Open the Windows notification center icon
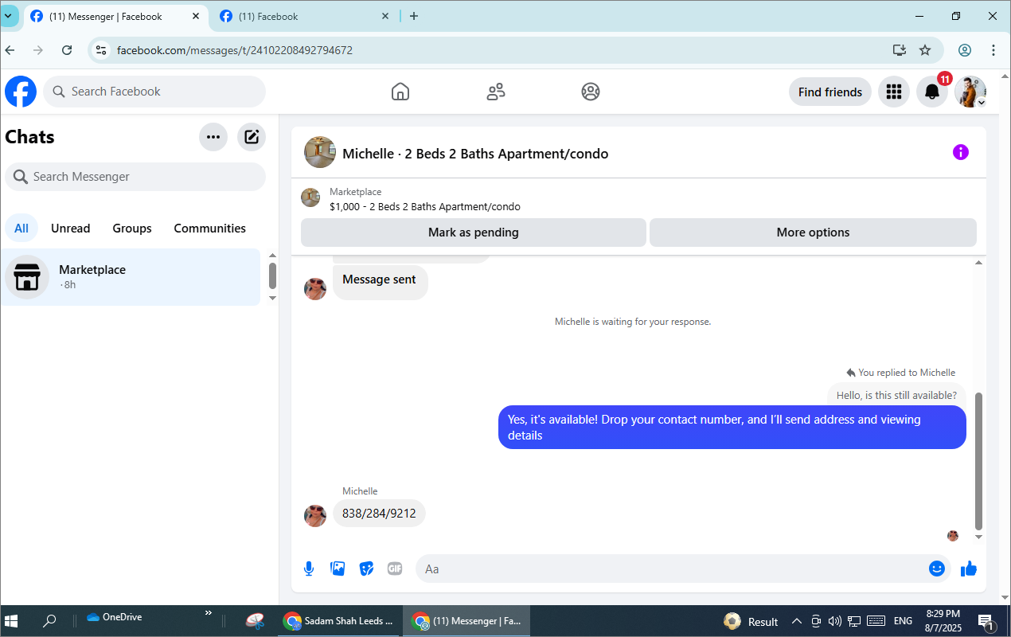1011x637 pixels. [986, 621]
